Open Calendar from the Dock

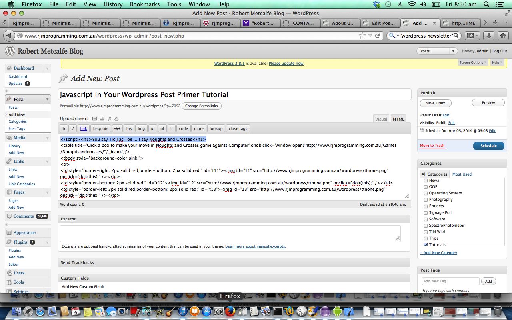click(76, 312)
